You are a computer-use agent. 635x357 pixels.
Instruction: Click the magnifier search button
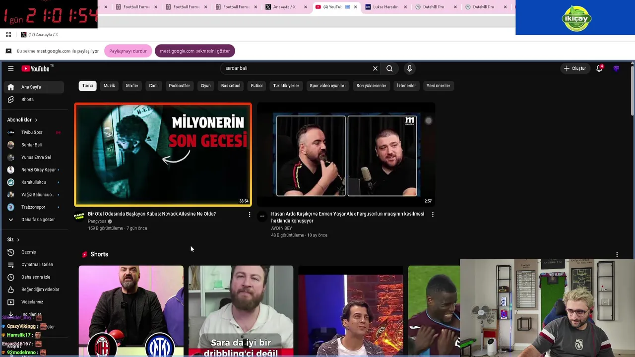(389, 68)
